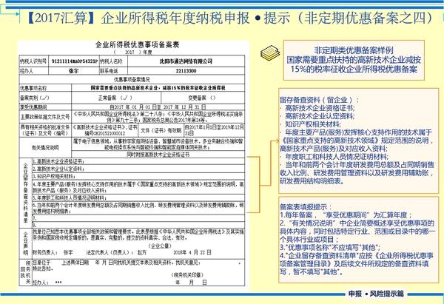Click (税务机关印章) placeholder
The width and height of the screenshot is (444, 304).
click(187, 275)
